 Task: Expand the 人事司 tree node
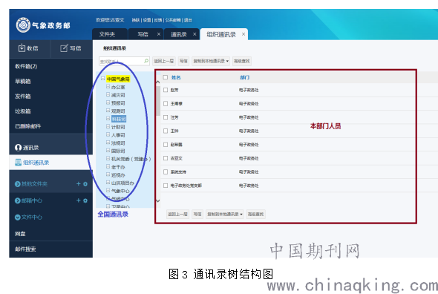(x=108, y=134)
